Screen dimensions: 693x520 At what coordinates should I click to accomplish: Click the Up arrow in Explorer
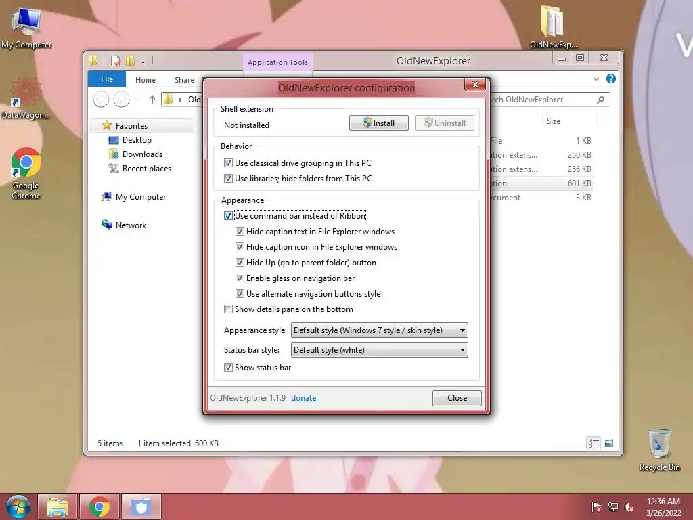tap(152, 100)
